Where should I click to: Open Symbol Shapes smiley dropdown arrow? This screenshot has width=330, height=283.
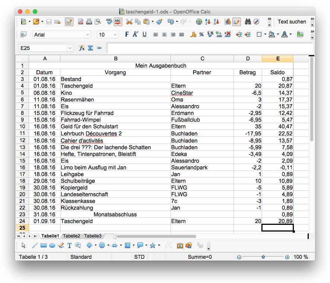pyautogui.click(x=108, y=245)
